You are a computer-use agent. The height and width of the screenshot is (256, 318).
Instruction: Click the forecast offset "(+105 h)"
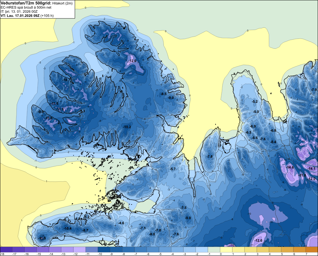(47, 16)
